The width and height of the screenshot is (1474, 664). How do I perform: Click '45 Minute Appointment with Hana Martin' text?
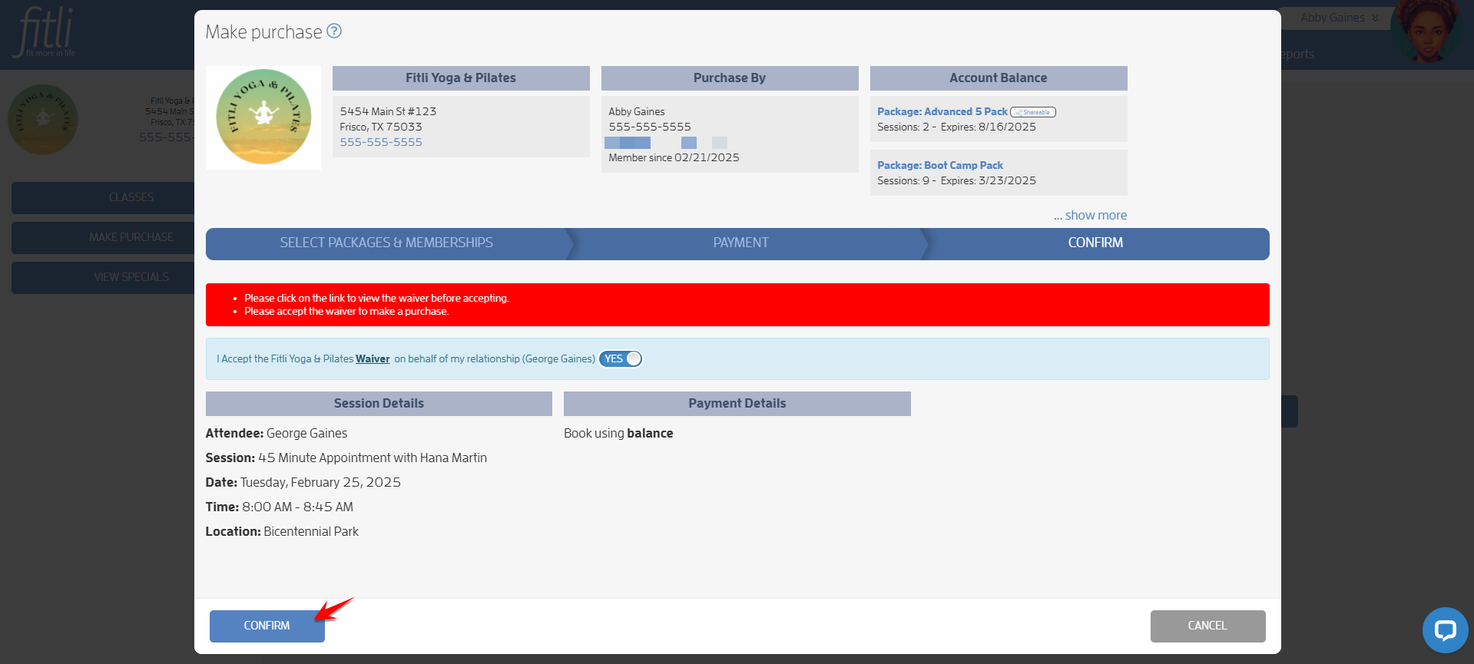[373, 458]
